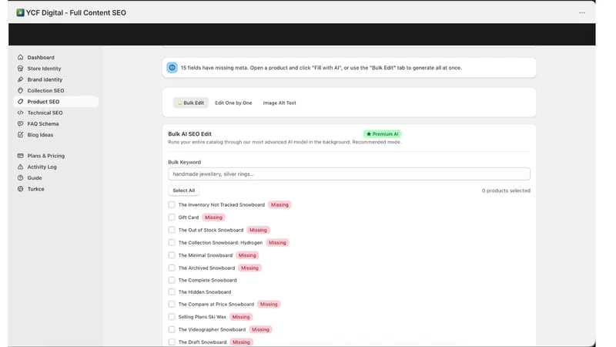Check The Draft Snowboard checkbox
This screenshot has width=616, height=347.
pyautogui.click(x=172, y=342)
